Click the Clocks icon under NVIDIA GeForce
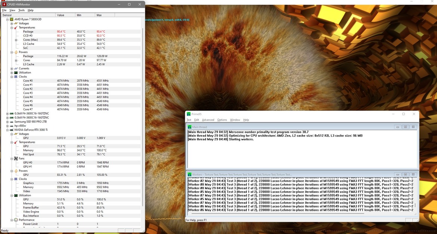 [x=16, y=179]
